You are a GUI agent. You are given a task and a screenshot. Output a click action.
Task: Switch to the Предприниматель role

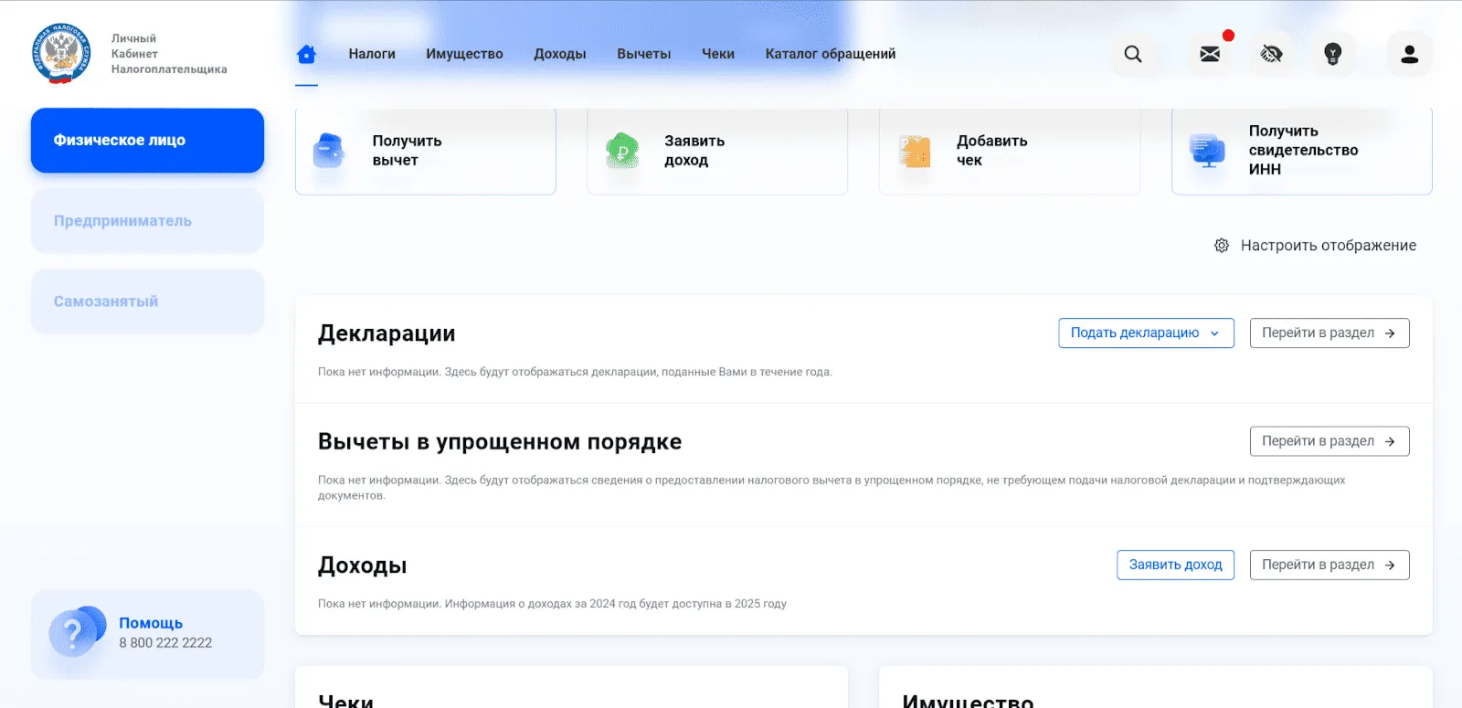(147, 221)
